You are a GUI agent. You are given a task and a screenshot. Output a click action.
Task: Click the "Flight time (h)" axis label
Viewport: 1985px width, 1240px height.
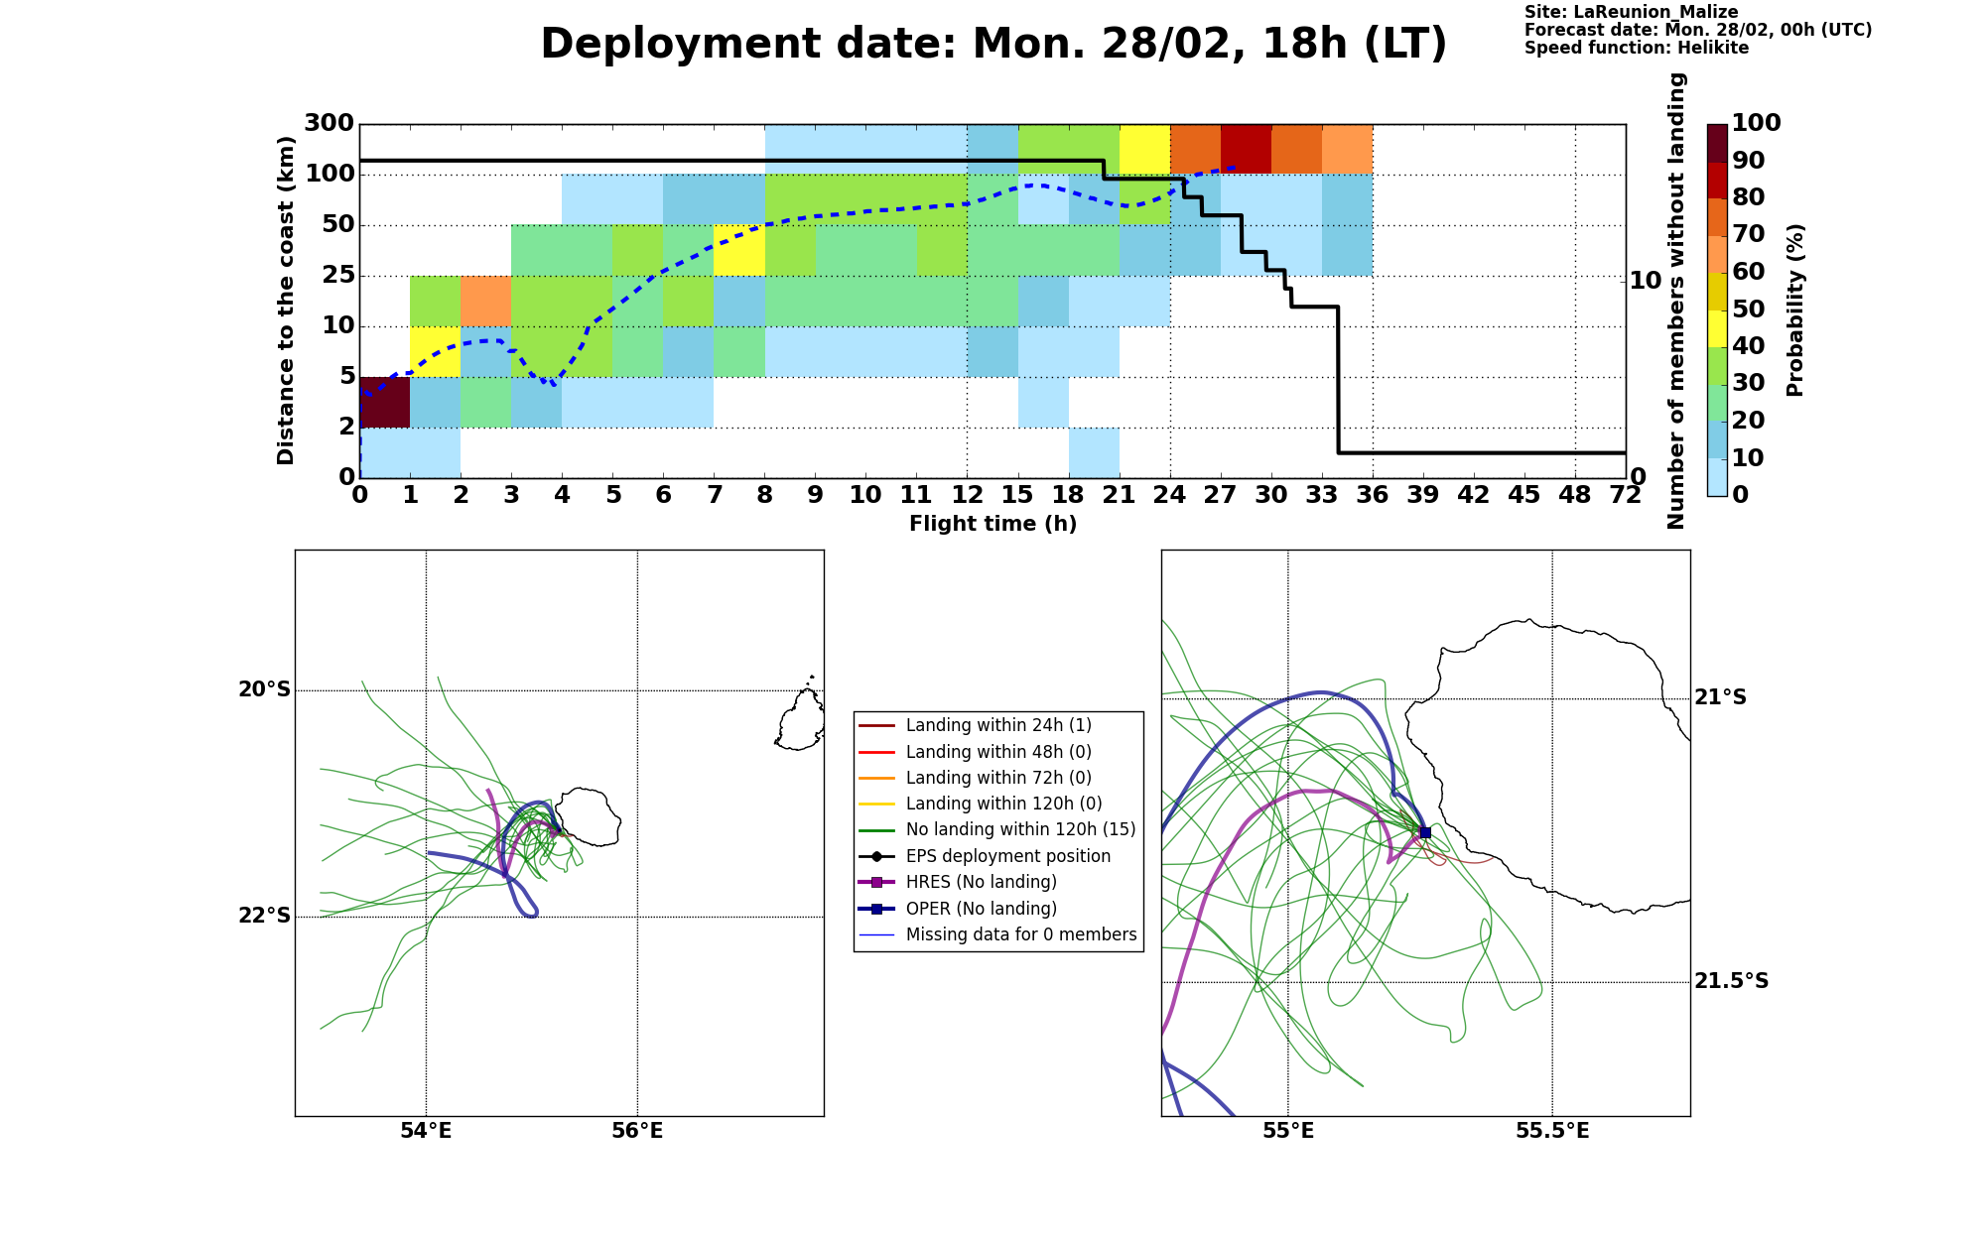pyautogui.click(x=992, y=524)
